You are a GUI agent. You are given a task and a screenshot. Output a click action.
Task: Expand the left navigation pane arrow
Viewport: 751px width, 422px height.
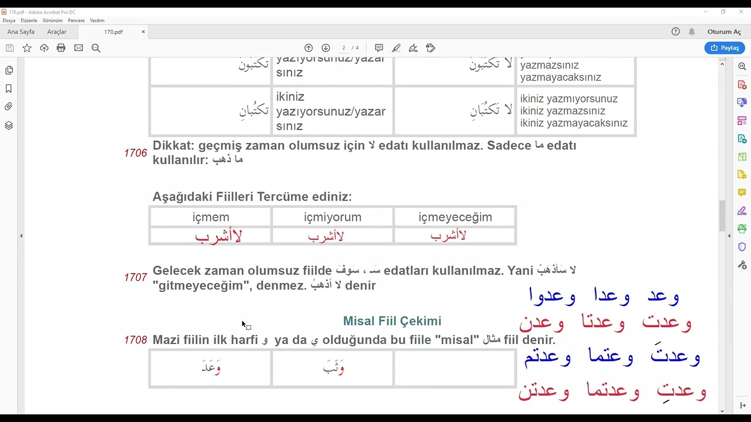(x=21, y=236)
